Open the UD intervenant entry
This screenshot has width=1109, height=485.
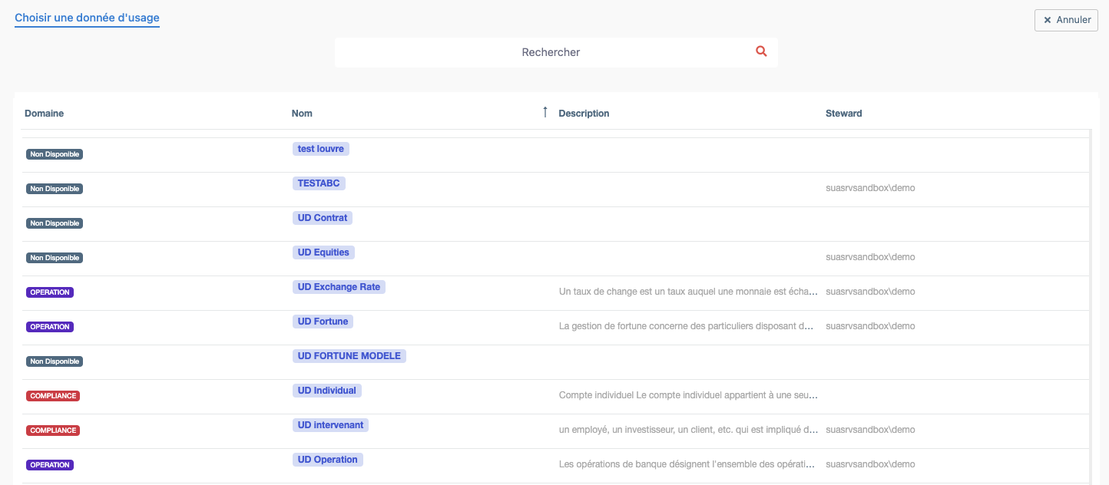point(330,425)
